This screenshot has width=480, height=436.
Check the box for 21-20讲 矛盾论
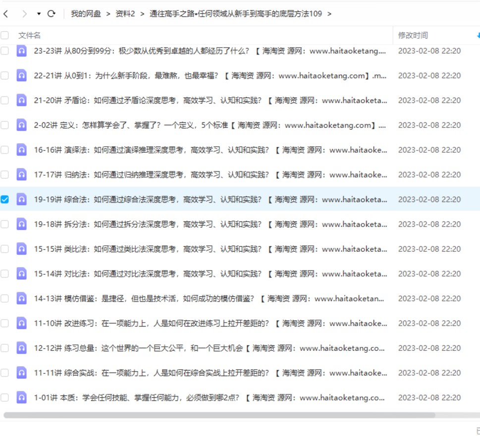tap(4, 100)
